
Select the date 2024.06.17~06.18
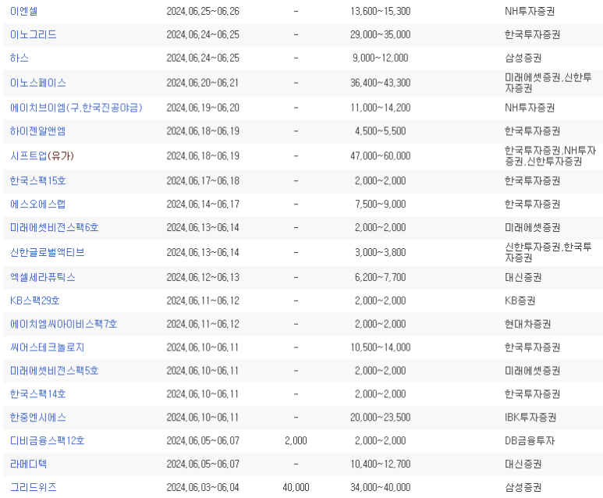coord(203,181)
